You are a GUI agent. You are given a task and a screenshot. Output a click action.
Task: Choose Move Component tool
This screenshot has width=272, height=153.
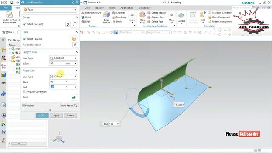click(x=219, y=17)
